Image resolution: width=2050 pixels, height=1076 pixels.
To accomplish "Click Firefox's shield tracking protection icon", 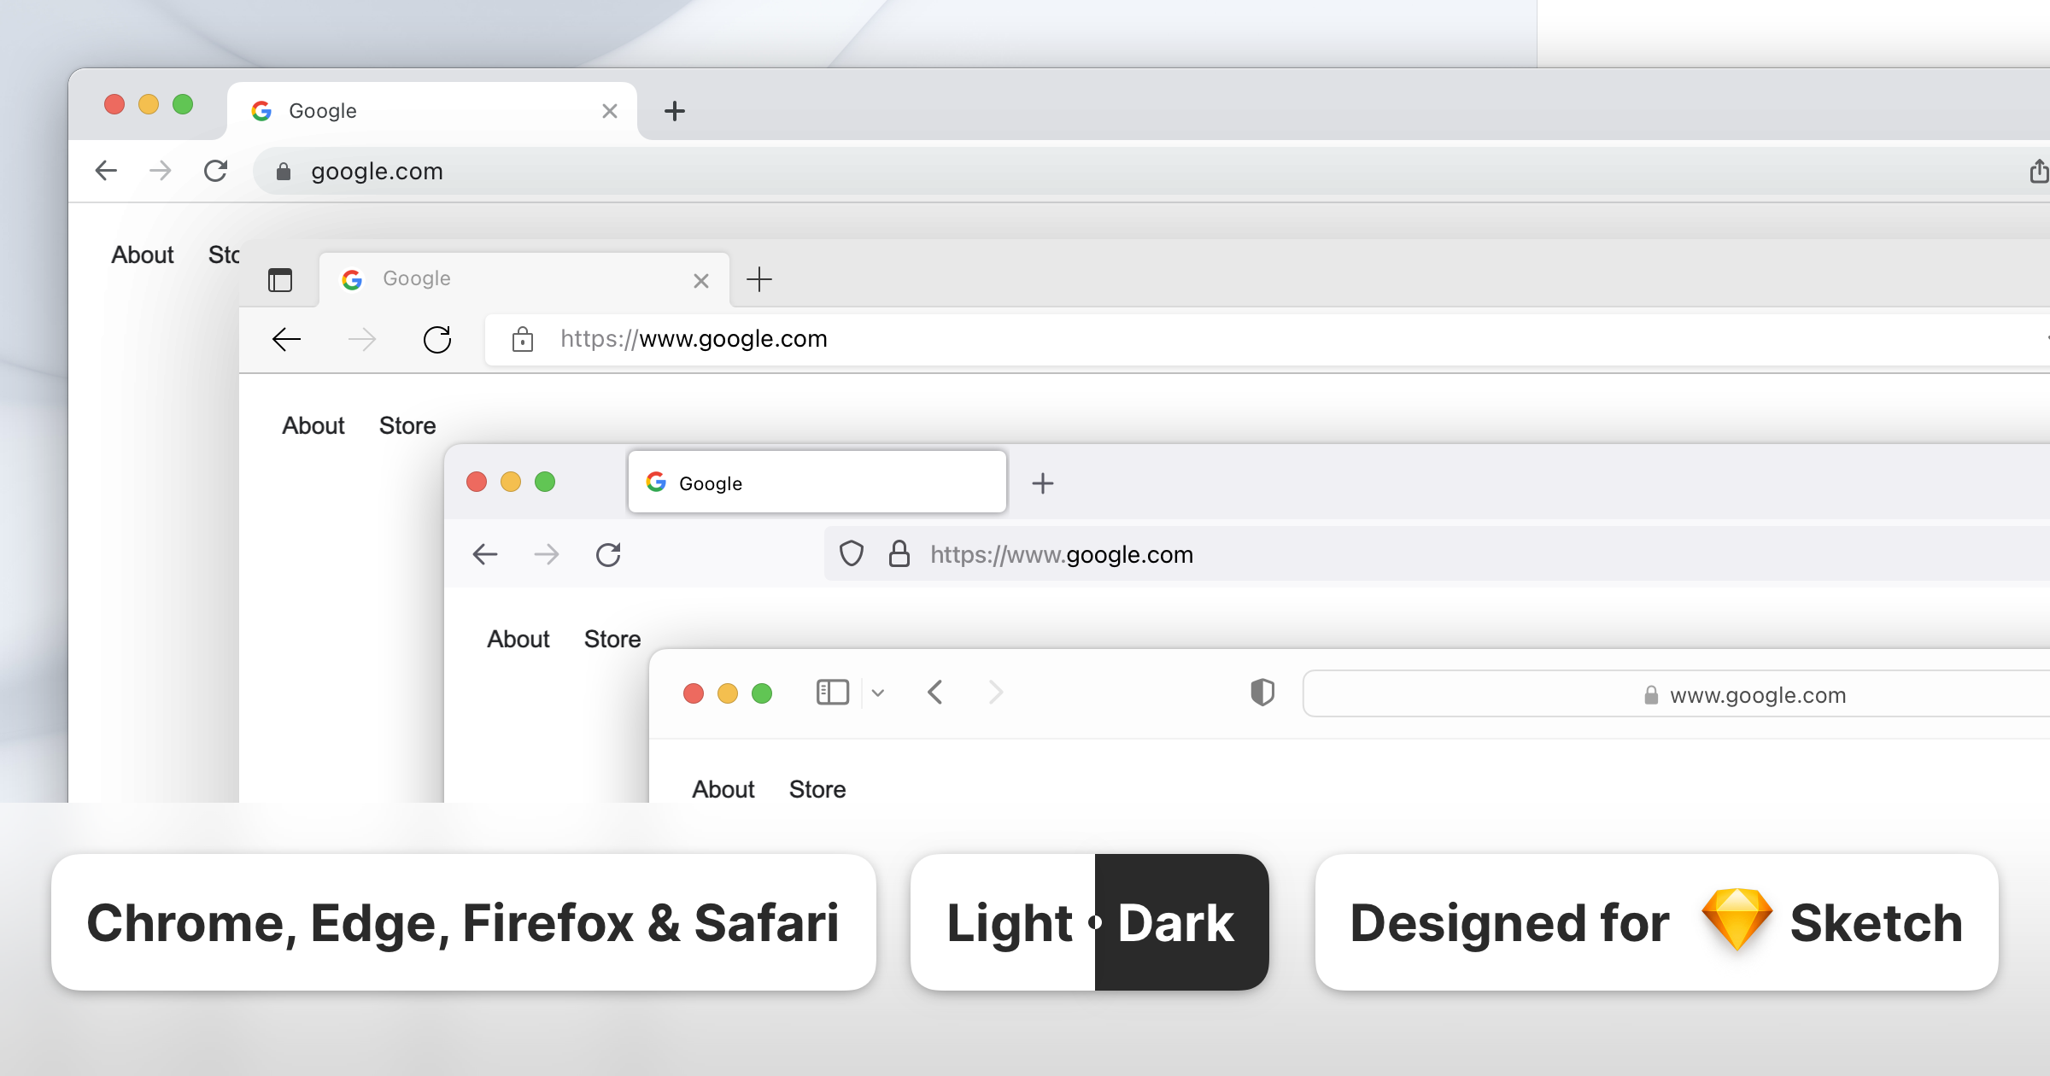I will pos(851,554).
